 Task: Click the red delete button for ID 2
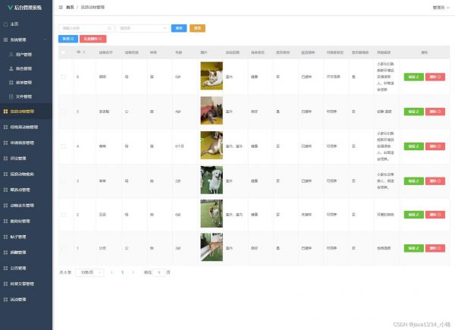435,215
